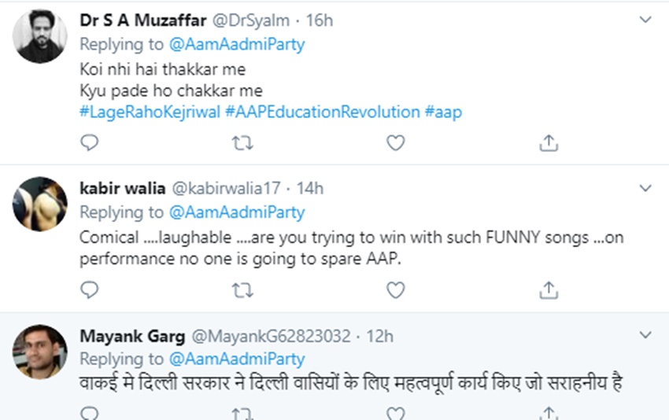669x420 pixels.
Task: Click the #aap hashtag link
Action: click(443, 112)
